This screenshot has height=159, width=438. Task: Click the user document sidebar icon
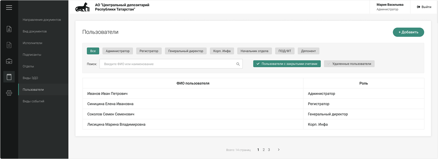pos(9,29)
